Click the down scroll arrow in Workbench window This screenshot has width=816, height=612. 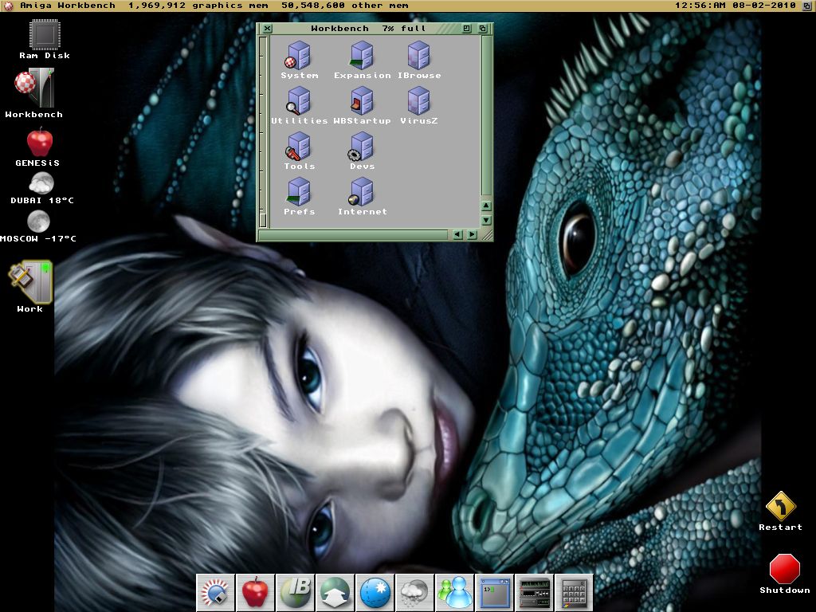[486, 220]
